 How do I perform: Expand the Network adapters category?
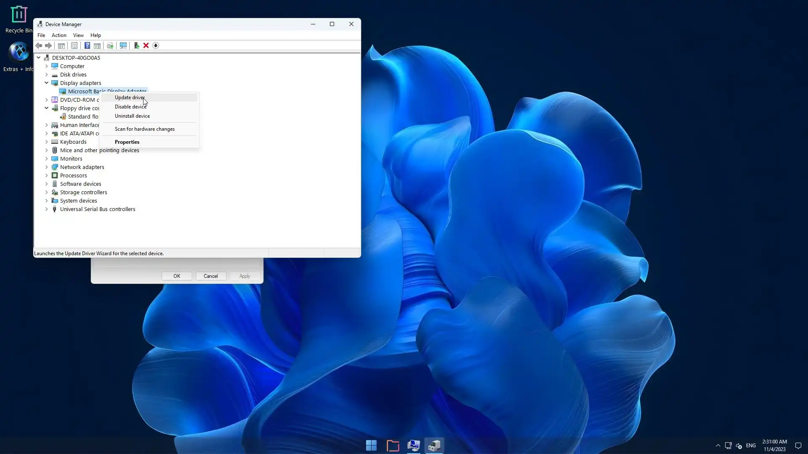pyautogui.click(x=47, y=167)
